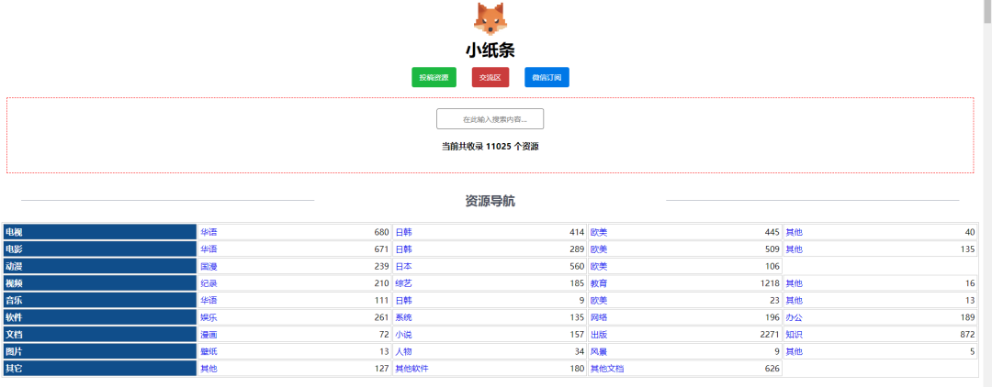Open 欧美 in the 电视 row

click(599, 232)
